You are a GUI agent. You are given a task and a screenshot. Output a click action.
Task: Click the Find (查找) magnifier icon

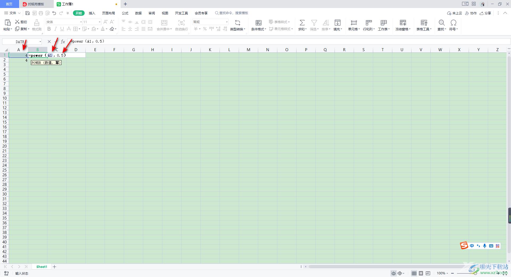tap(442, 23)
